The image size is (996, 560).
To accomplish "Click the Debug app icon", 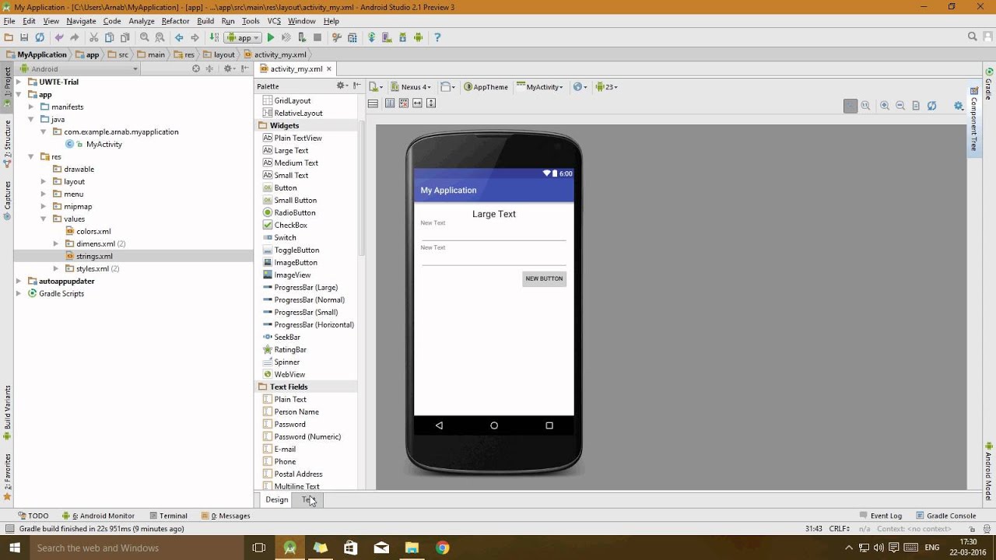I will pos(286,37).
